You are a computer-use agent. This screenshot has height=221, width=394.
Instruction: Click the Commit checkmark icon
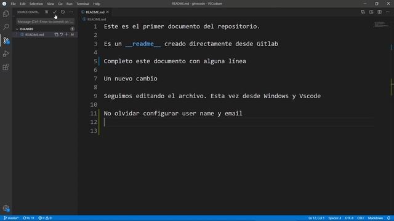point(55,12)
